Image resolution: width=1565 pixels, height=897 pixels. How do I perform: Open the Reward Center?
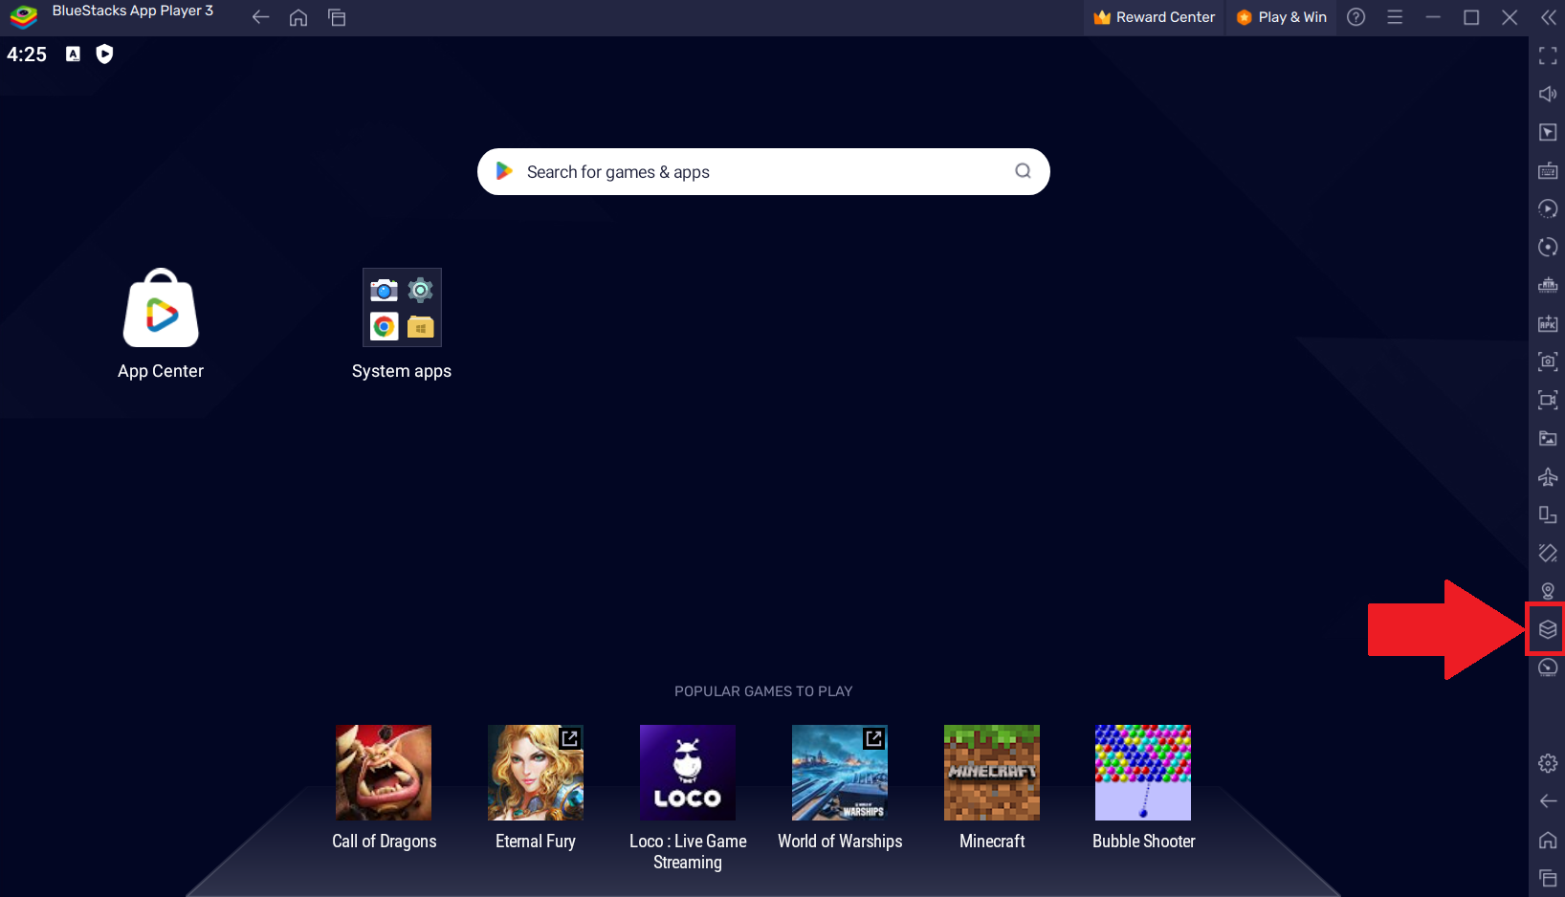pos(1153,16)
